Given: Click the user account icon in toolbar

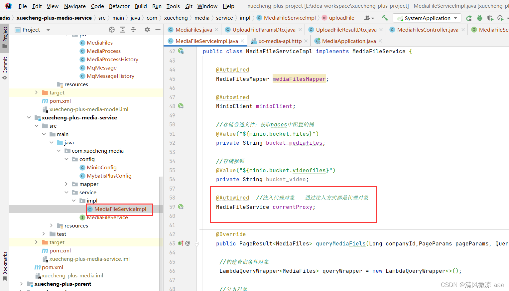Looking at the screenshot, I should (369, 18).
